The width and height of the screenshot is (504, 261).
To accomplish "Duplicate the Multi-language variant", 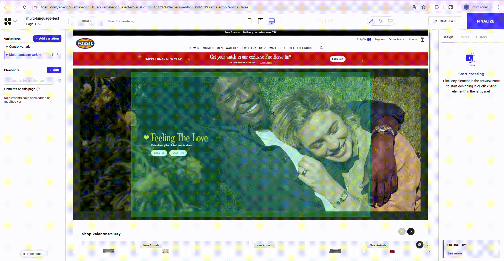I will (53, 55).
